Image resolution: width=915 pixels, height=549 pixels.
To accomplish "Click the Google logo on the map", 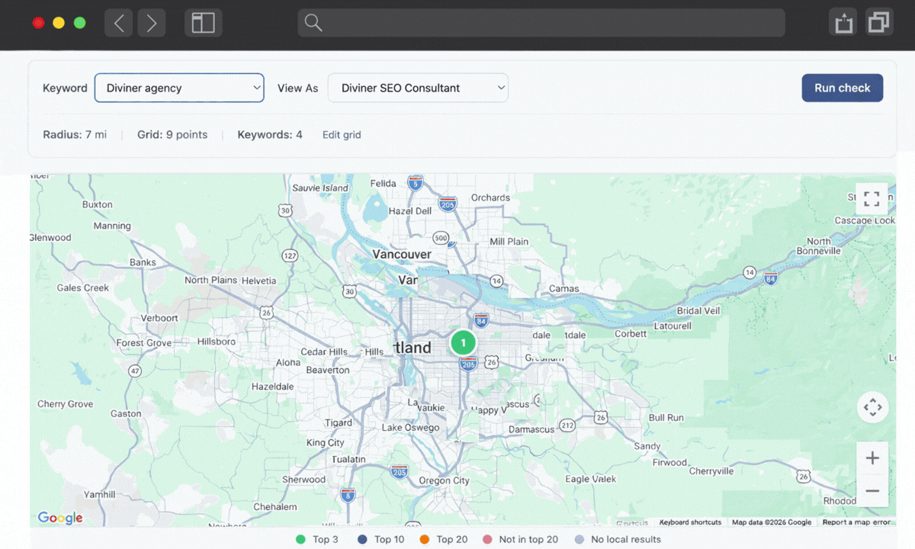I will tap(59, 518).
